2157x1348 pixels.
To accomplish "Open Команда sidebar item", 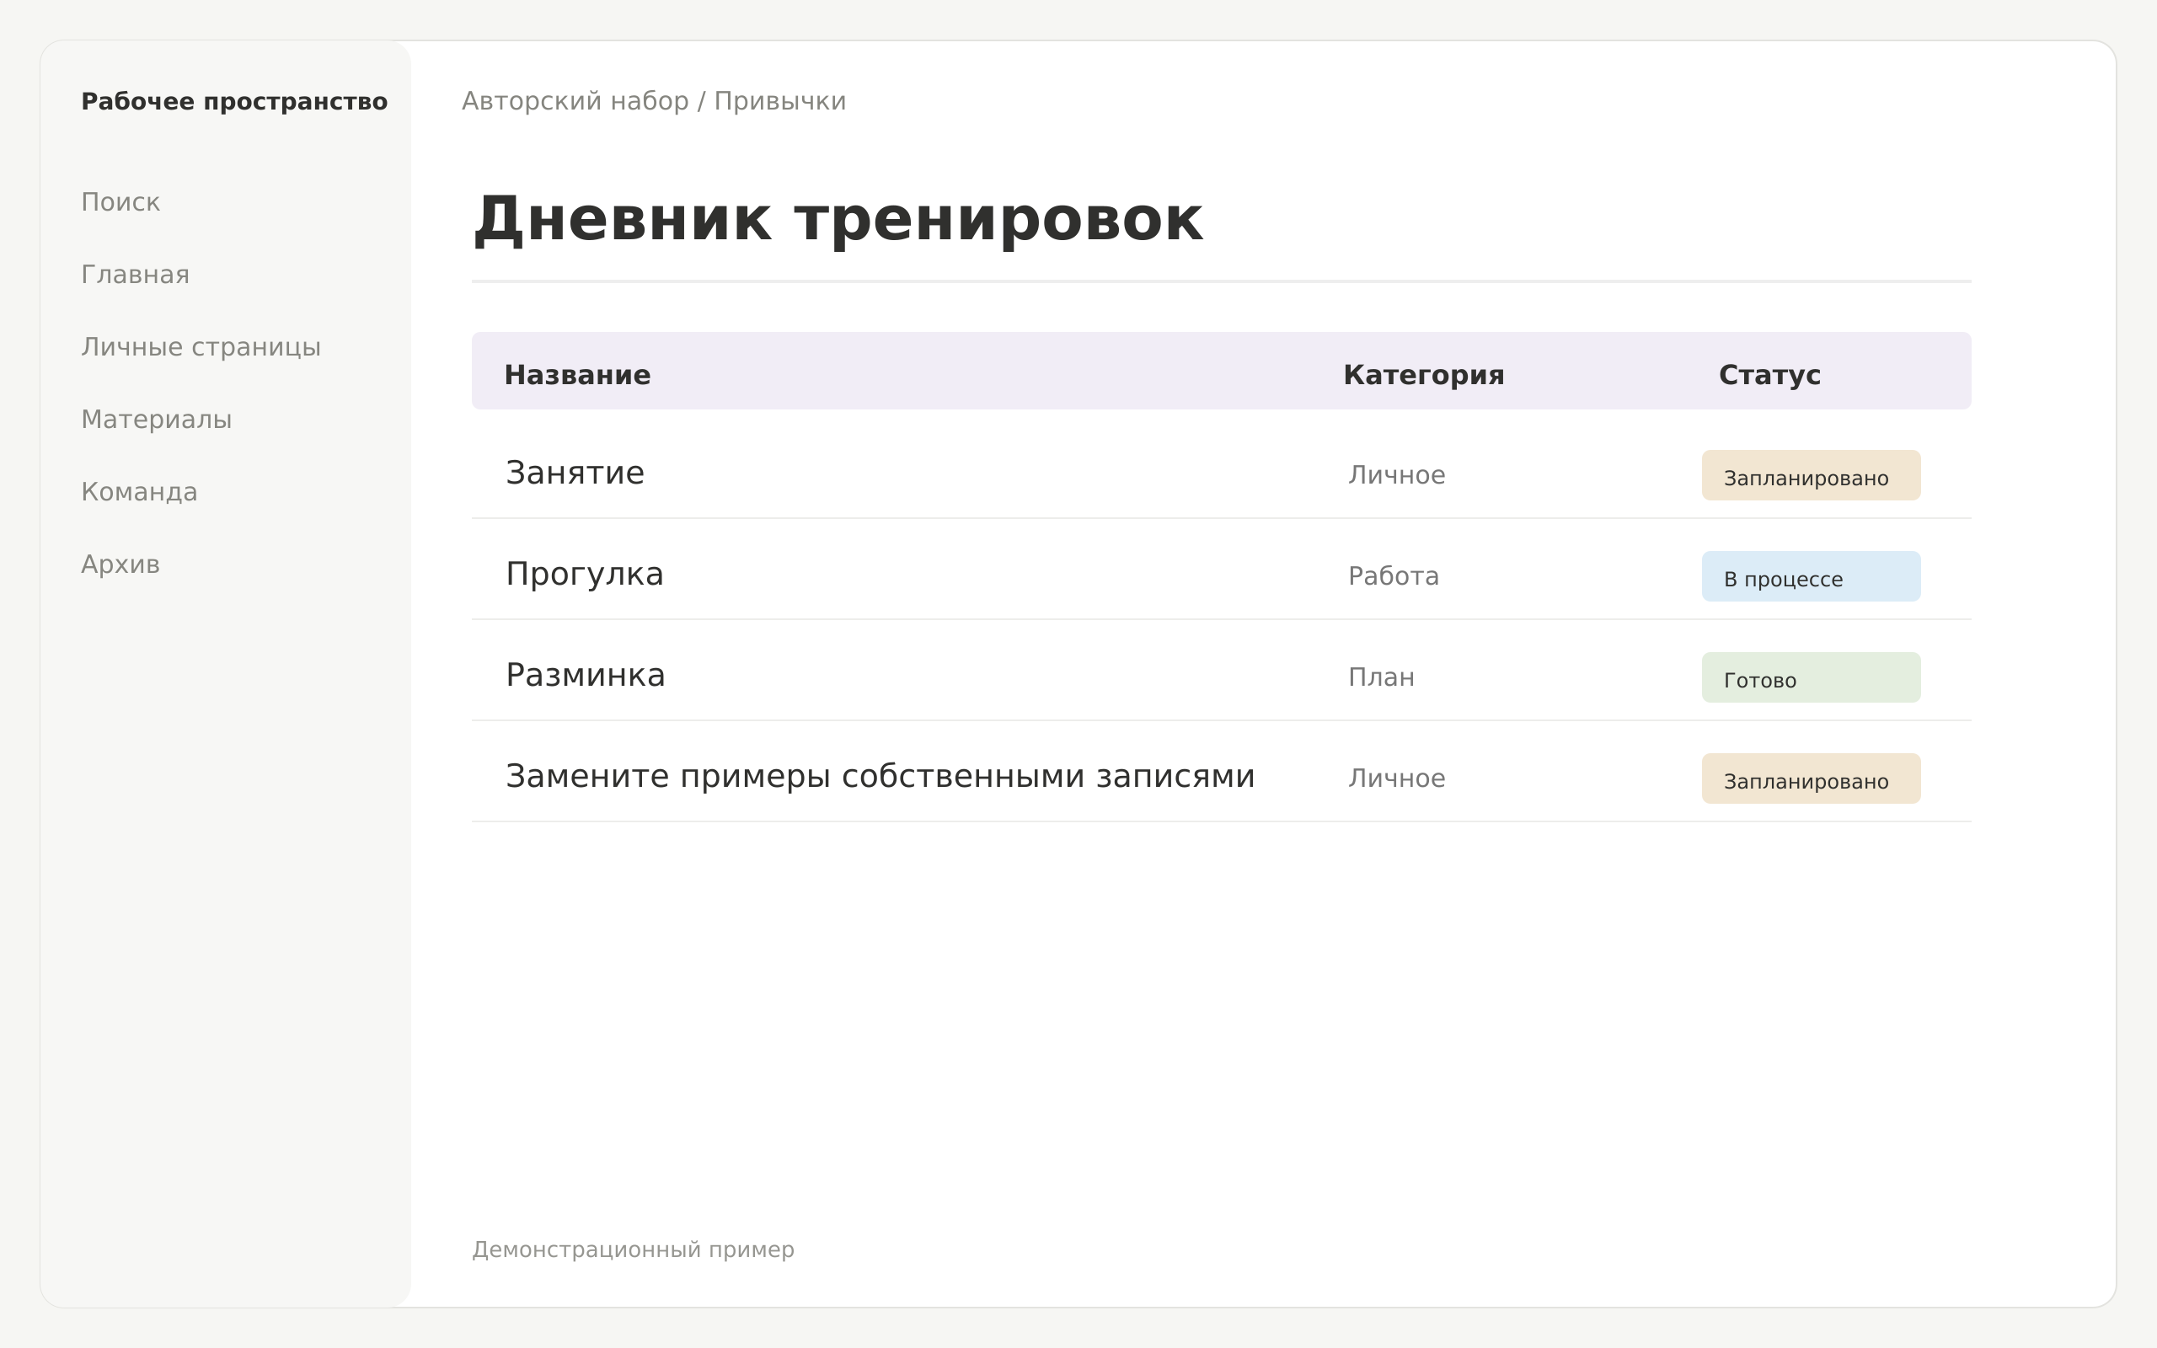I will click(x=139, y=492).
